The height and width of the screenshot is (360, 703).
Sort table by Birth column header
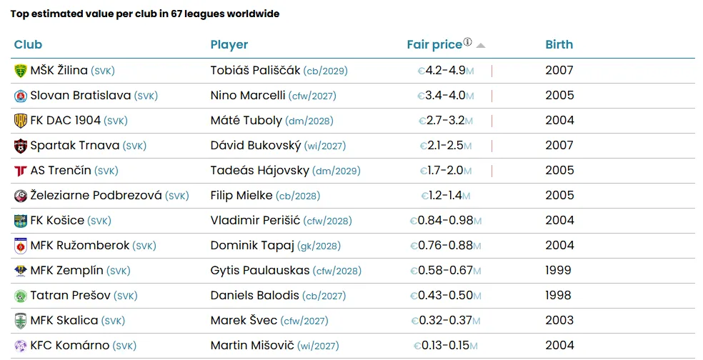(559, 44)
